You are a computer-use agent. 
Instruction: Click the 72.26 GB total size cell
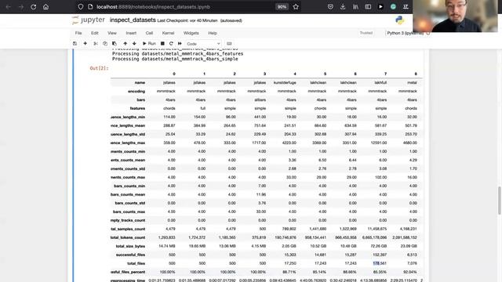378,246
